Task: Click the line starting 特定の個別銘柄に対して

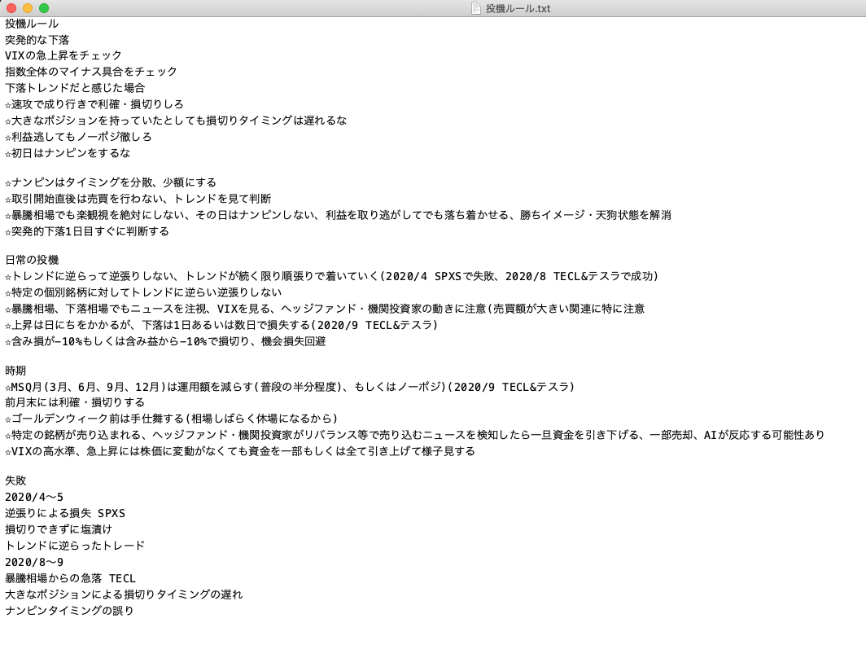Action: 143,292
